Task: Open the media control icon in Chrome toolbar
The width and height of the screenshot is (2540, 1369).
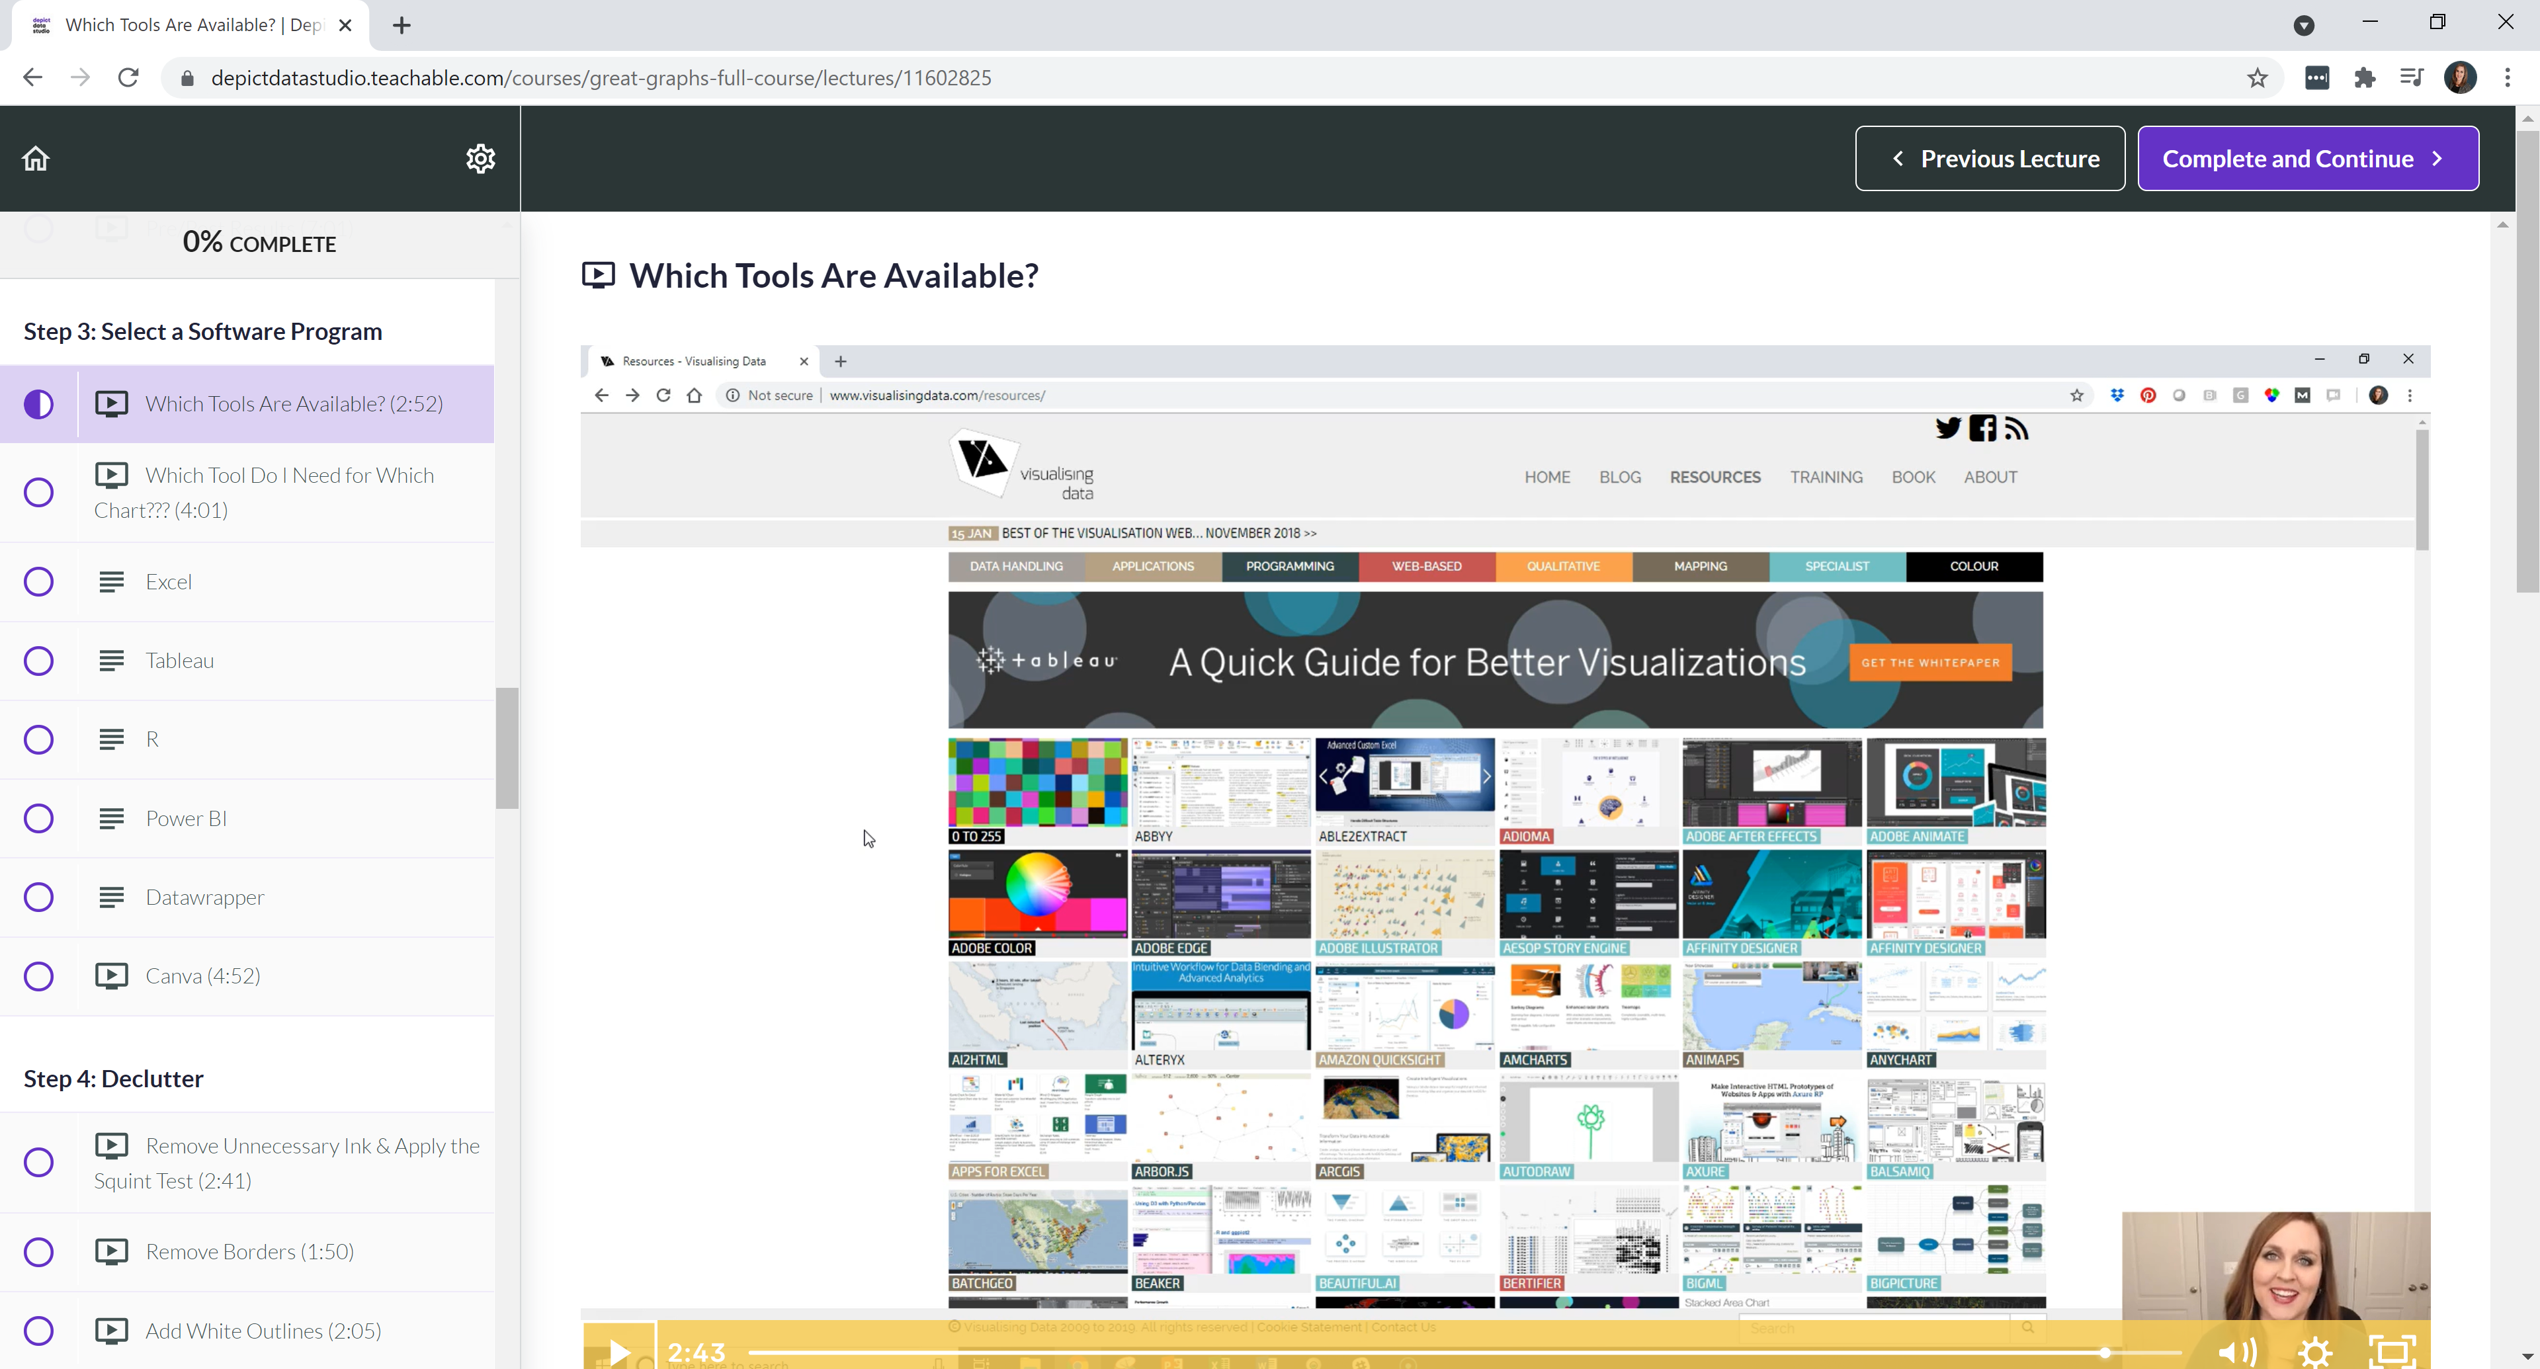Action: click(x=2412, y=78)
